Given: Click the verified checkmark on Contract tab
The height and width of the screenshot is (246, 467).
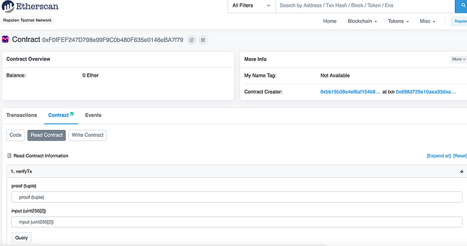Looking at the screenshot, I should point(72,113).
